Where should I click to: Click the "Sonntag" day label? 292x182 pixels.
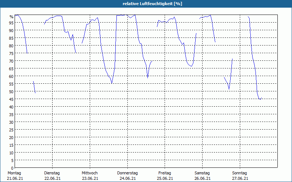tap(239, 173)
